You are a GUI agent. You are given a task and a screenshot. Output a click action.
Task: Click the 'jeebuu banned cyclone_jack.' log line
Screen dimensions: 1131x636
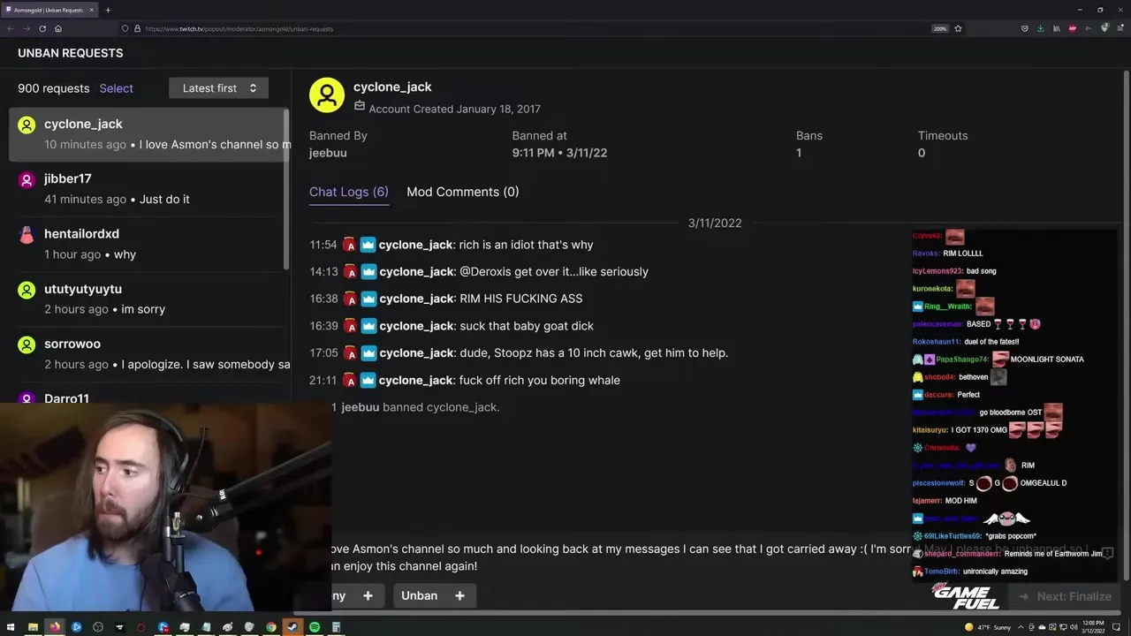coord(421,407)
